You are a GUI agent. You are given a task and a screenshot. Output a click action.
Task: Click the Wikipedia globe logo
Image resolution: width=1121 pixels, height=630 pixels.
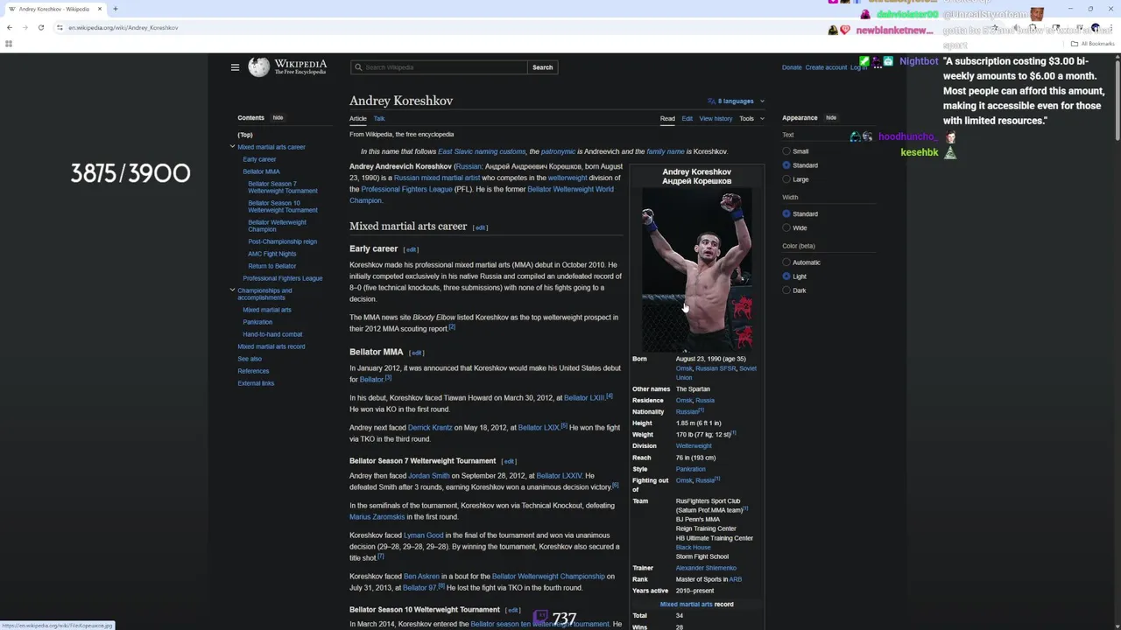coord(259,66)
